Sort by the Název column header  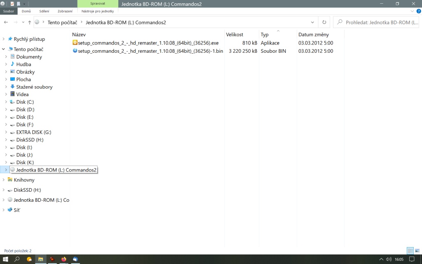tap(79, 35)
